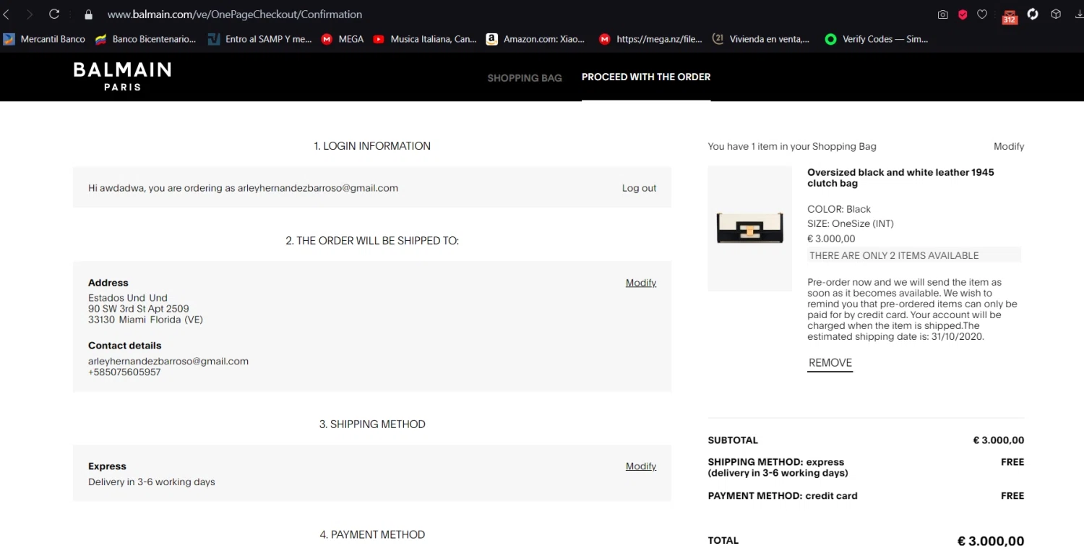Click the SUBTOTAL amount € 3.000,00
This screenshot has height=551, width=1084.
[998, 440]
